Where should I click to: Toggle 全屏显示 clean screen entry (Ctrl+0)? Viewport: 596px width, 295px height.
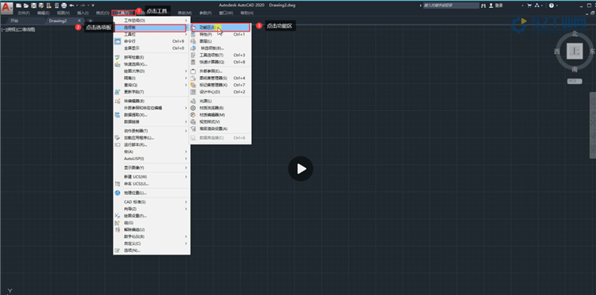tap(152, 48)
